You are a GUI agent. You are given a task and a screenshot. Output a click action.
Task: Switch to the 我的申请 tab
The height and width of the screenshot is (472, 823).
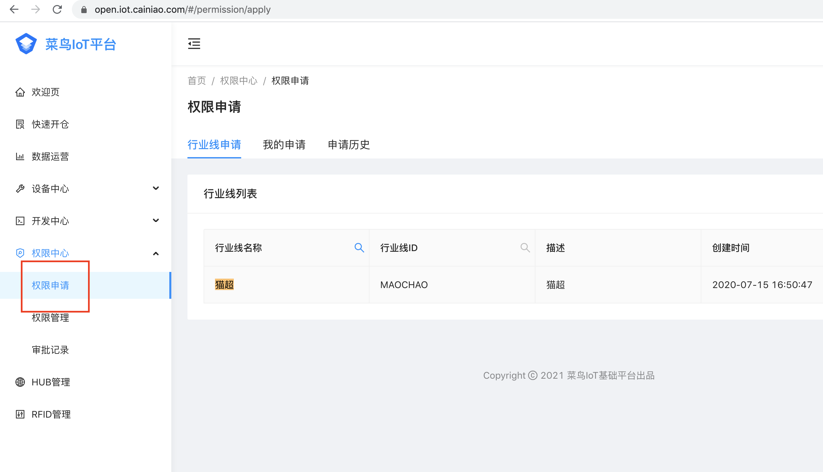(x=284, y=145)
